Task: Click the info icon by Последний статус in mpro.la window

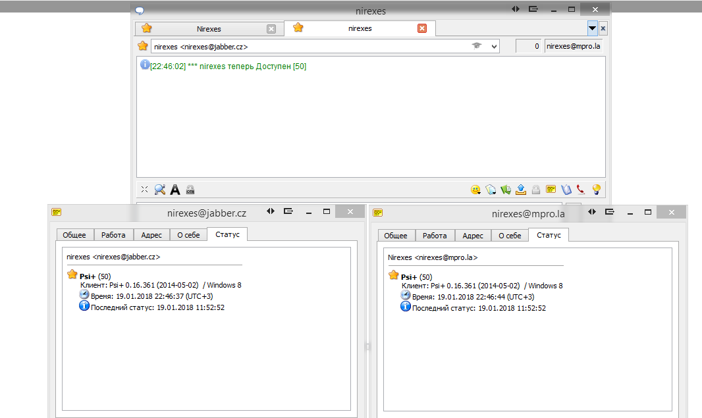Action: [x=406, y=306]
